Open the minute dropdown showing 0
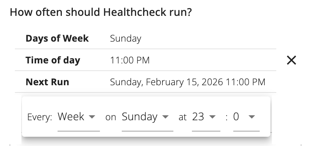The image size is (313, 146). [236, 117]
